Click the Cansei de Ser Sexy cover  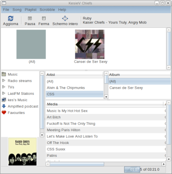[90, 44]
